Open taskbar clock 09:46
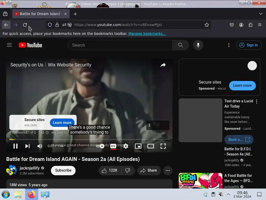 point(242,194)
